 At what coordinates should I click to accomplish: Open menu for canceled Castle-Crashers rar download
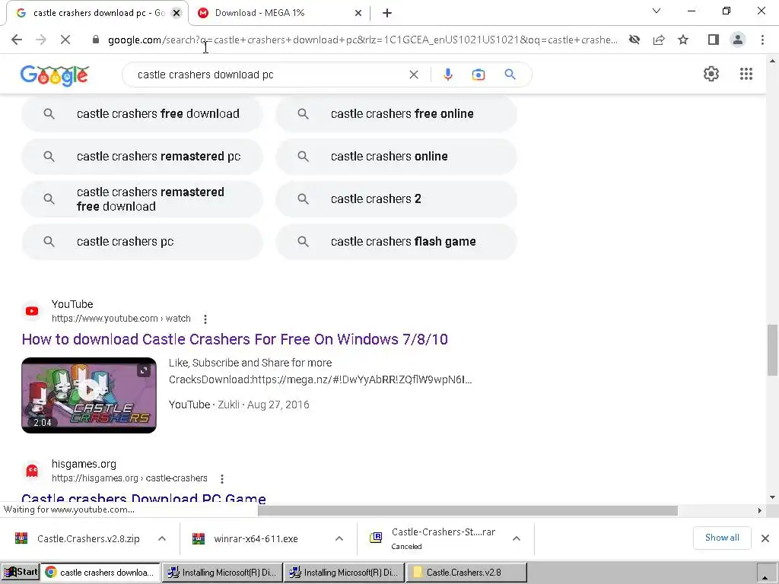pyautogui.click(x=517, y=538)
